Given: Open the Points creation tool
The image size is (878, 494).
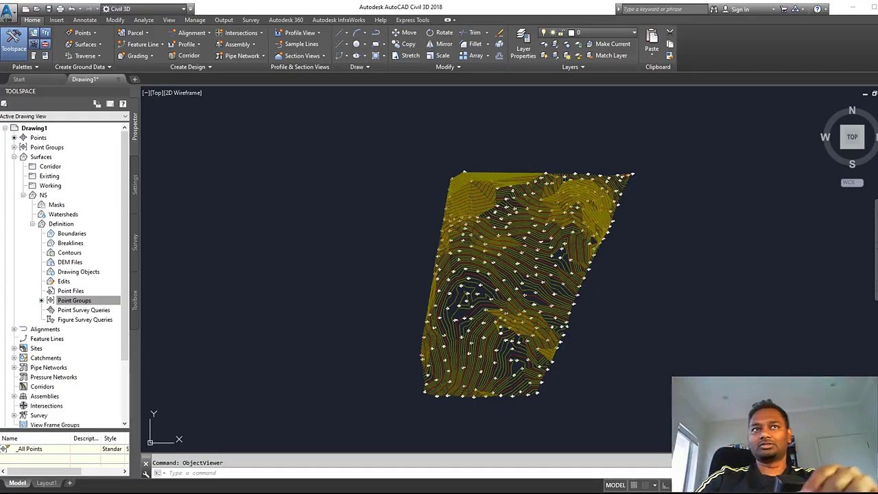Looking at the screenshot, I should tap(82, 33).
